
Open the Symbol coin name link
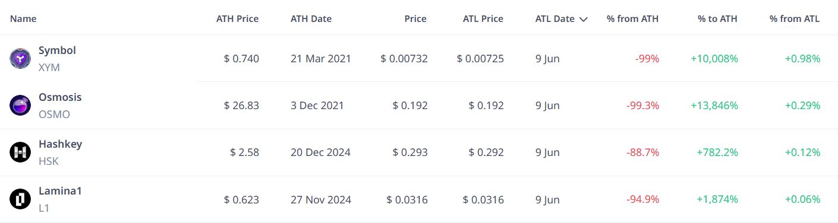tap(57, 50)
